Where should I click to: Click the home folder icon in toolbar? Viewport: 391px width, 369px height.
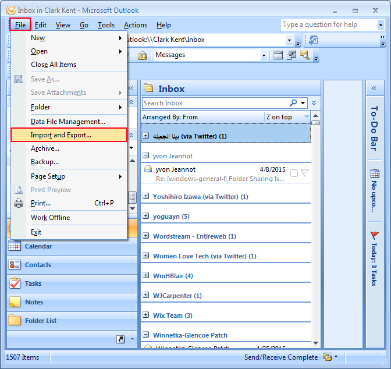[x=143, y=55]
